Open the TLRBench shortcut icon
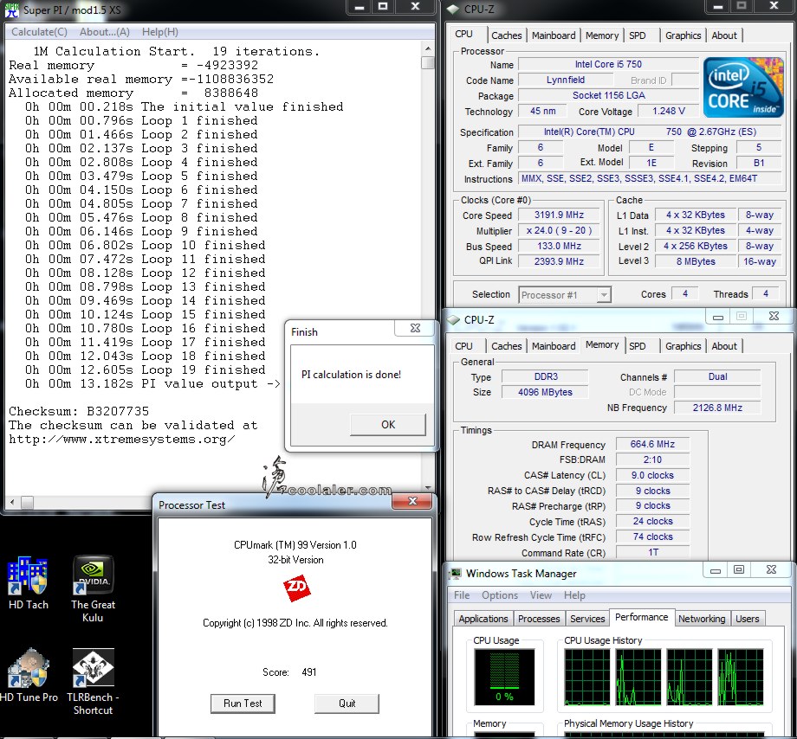The width and height of the screenshot is (797, 739). pyautogui.click(x=93, y=669)
